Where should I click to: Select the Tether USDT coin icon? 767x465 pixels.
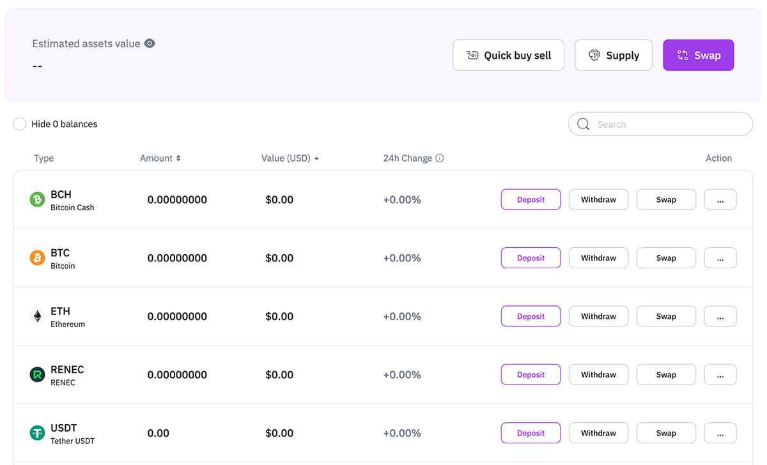coord(38,432)
